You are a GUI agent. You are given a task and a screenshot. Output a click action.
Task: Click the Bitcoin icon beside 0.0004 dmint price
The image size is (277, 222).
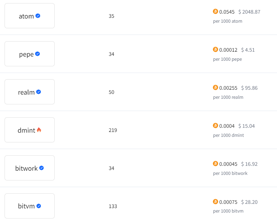pyautogui.click(x=215, y=126)
